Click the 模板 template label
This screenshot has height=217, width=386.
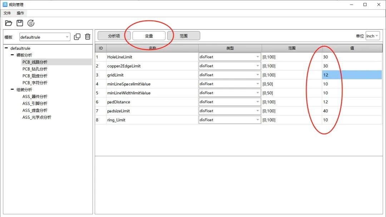pos(8,37)
